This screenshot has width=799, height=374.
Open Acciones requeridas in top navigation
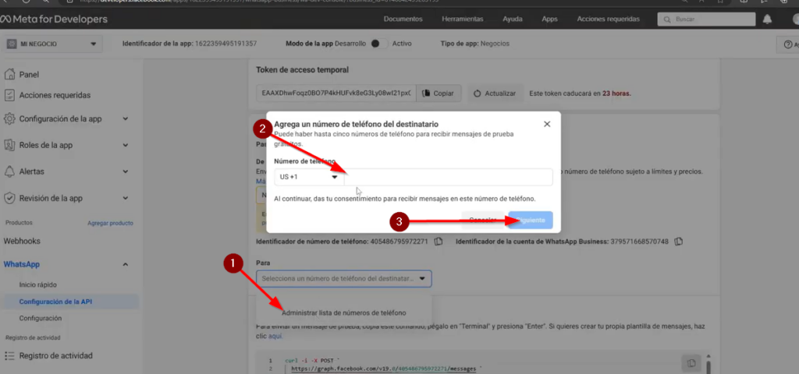coord(608,19)
